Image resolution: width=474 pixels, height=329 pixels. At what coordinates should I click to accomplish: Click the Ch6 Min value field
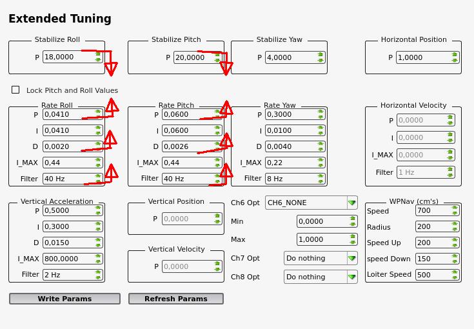(322, 221)
